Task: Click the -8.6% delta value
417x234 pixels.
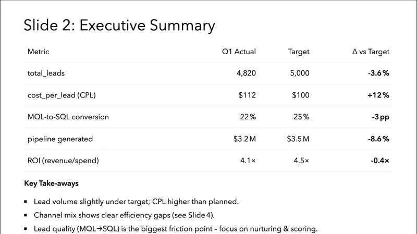Action: coord(378,139)
